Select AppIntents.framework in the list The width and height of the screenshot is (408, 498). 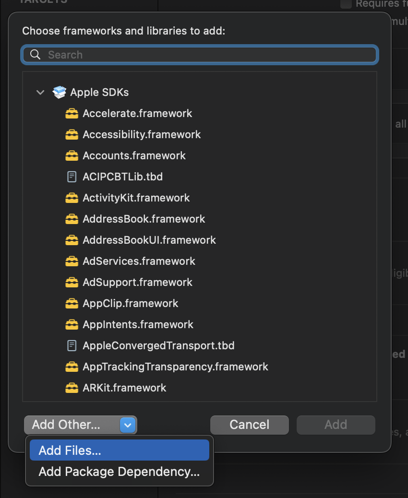click(138, 325)
